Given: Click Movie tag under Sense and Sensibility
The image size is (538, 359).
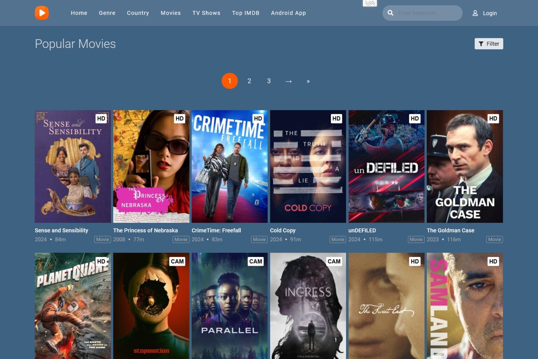Looking at the screenshot, I should [103, 240].
